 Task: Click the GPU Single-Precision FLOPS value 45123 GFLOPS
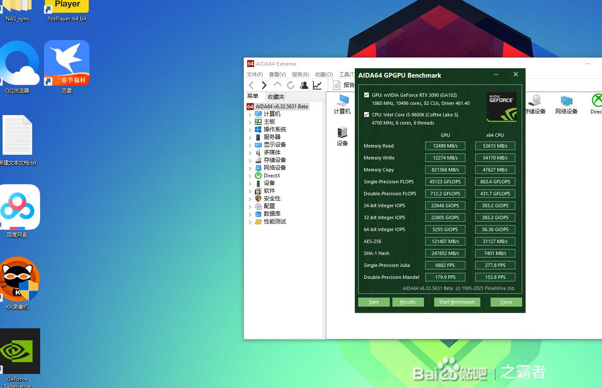click(x=445, y=182)
